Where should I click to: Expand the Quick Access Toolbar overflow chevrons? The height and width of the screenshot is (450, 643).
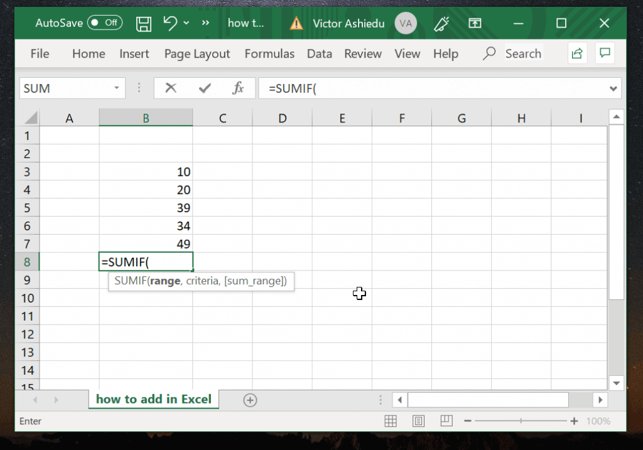point(205,23)
